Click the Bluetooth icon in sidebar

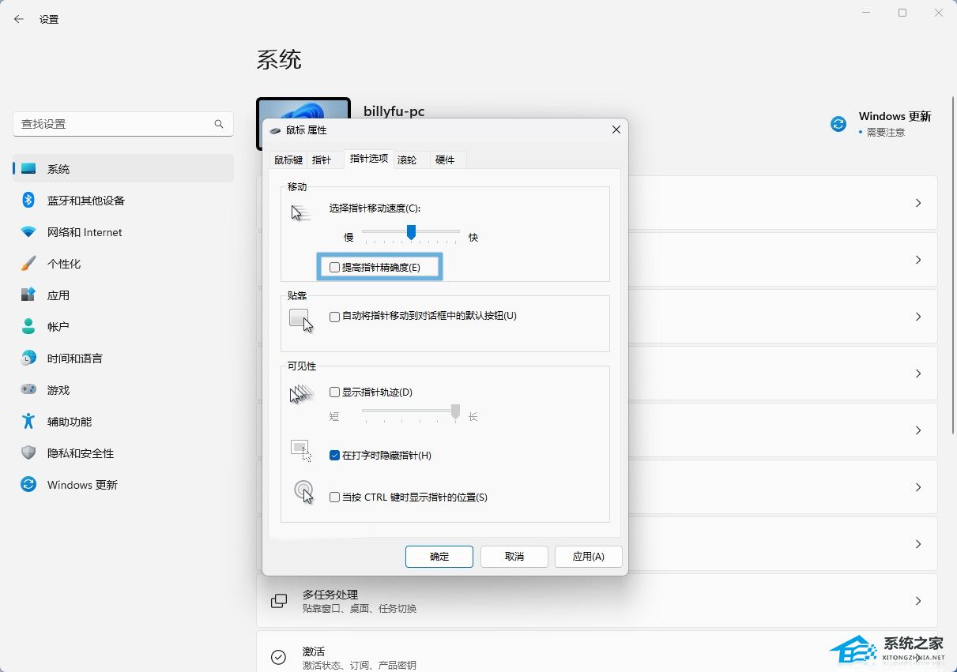pos(28,201)
